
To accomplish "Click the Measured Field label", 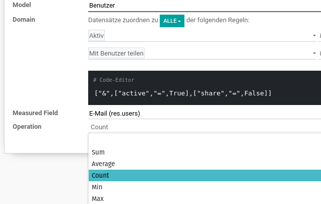I will (x=35, y=113).
